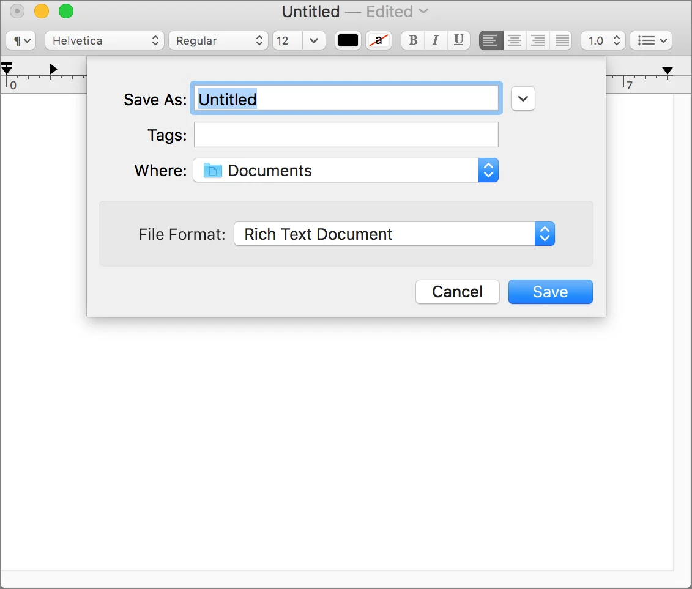Align text to the right
Screen dimensions: 692x589
538,40
